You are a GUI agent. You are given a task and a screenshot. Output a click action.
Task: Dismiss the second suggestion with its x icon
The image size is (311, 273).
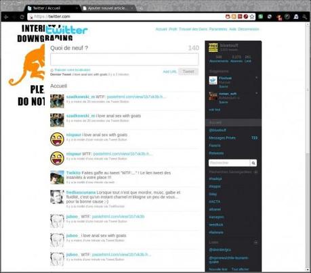click(x=256, y=93)
